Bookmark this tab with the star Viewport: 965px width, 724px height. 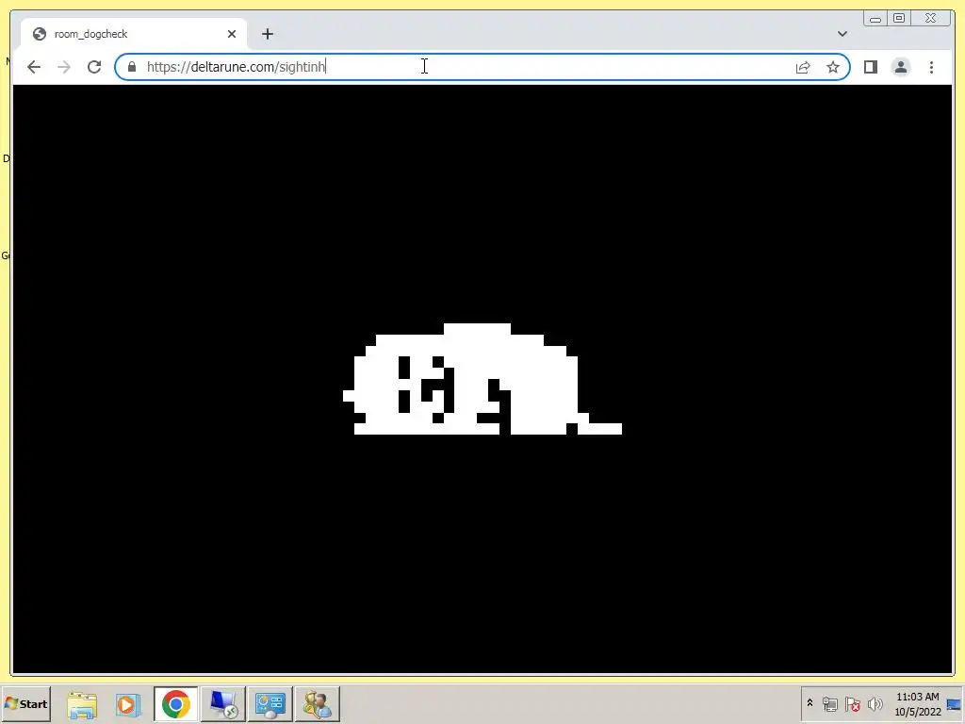tap(833, 67)
